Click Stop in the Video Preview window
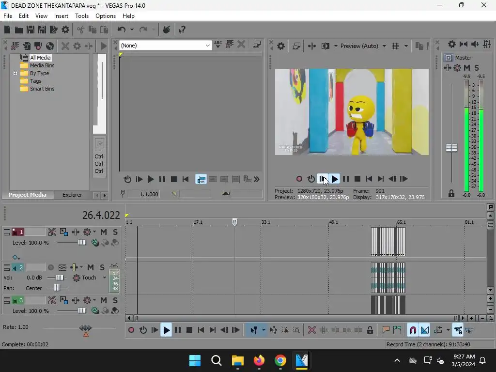 pyautogui.click(x=357, y=179)
